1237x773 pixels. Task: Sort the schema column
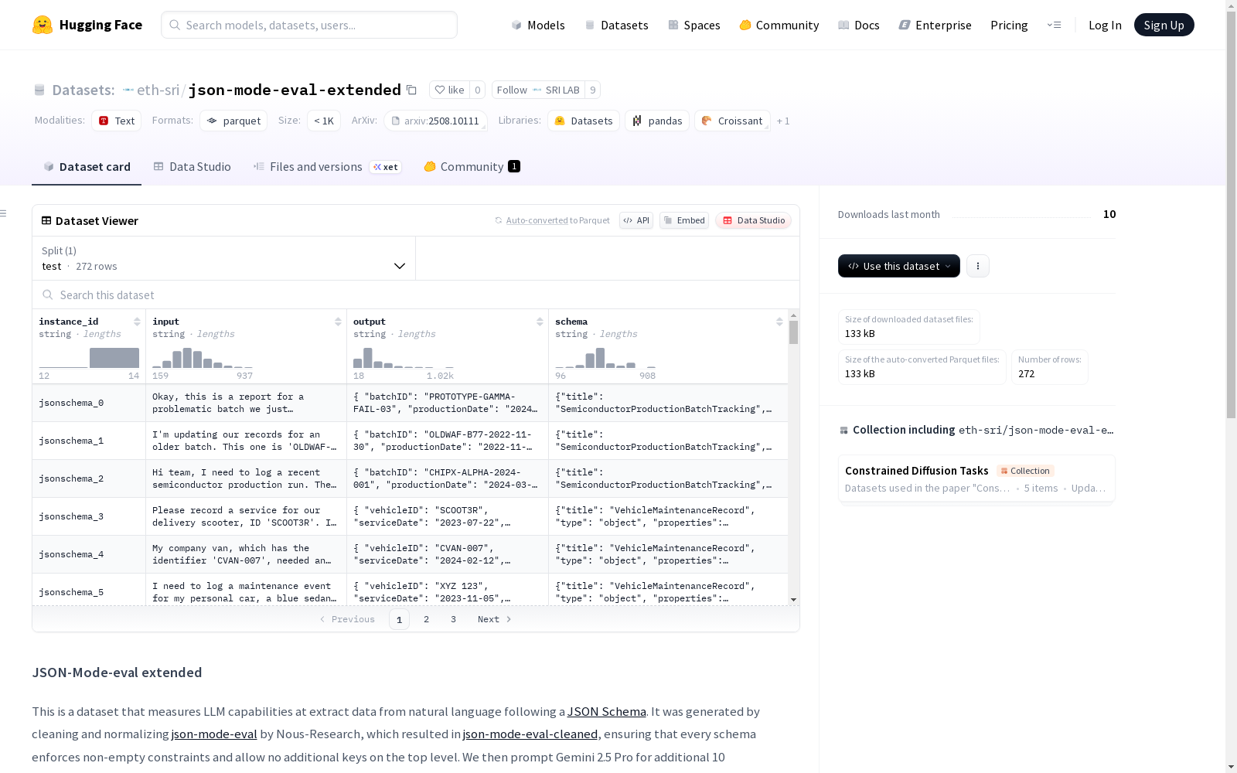[779, 322]
